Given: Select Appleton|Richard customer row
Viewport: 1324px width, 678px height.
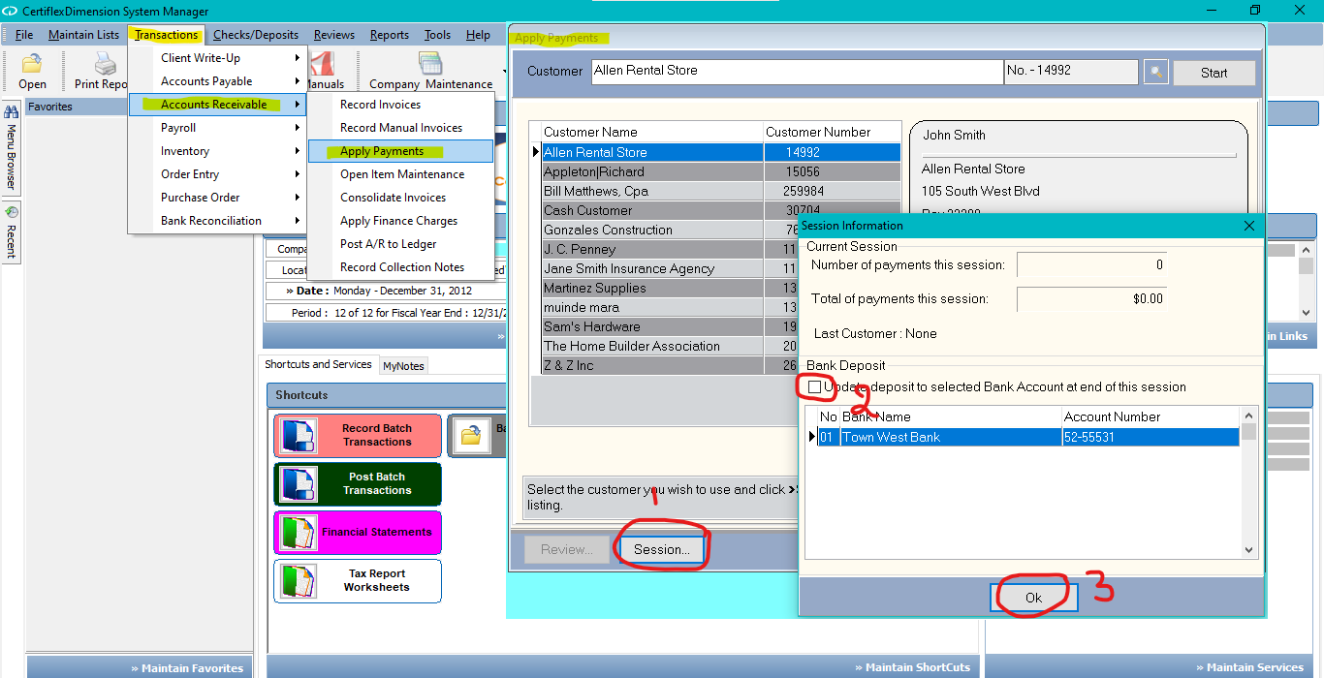Looking at the screenshot, I should pos(720,171).
